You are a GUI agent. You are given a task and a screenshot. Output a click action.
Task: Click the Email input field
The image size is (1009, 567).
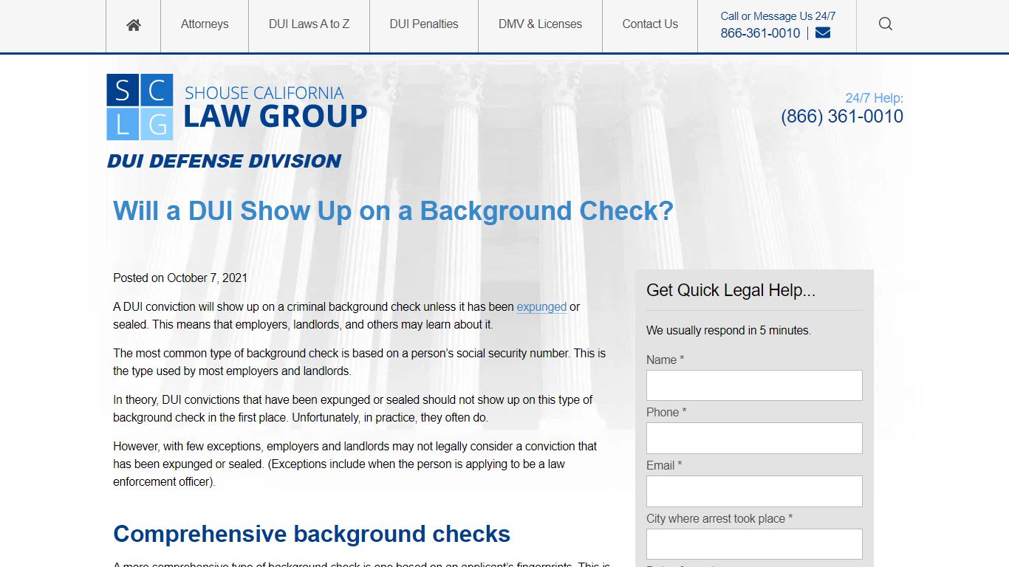coord(754,491)
